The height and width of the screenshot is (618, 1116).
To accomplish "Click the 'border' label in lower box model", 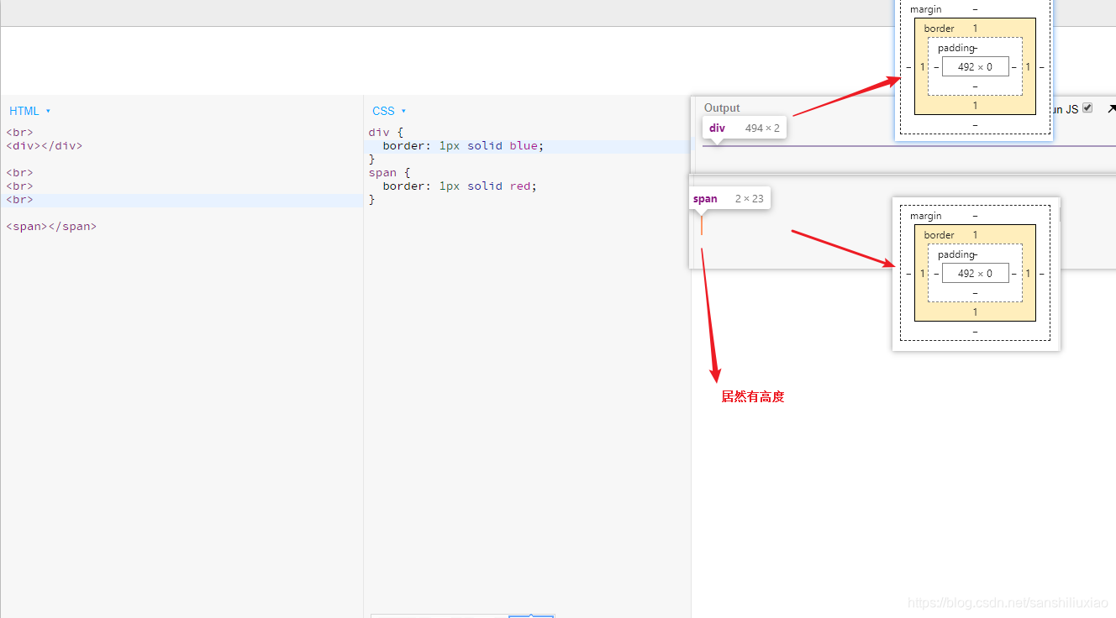I will pos(939,235).
